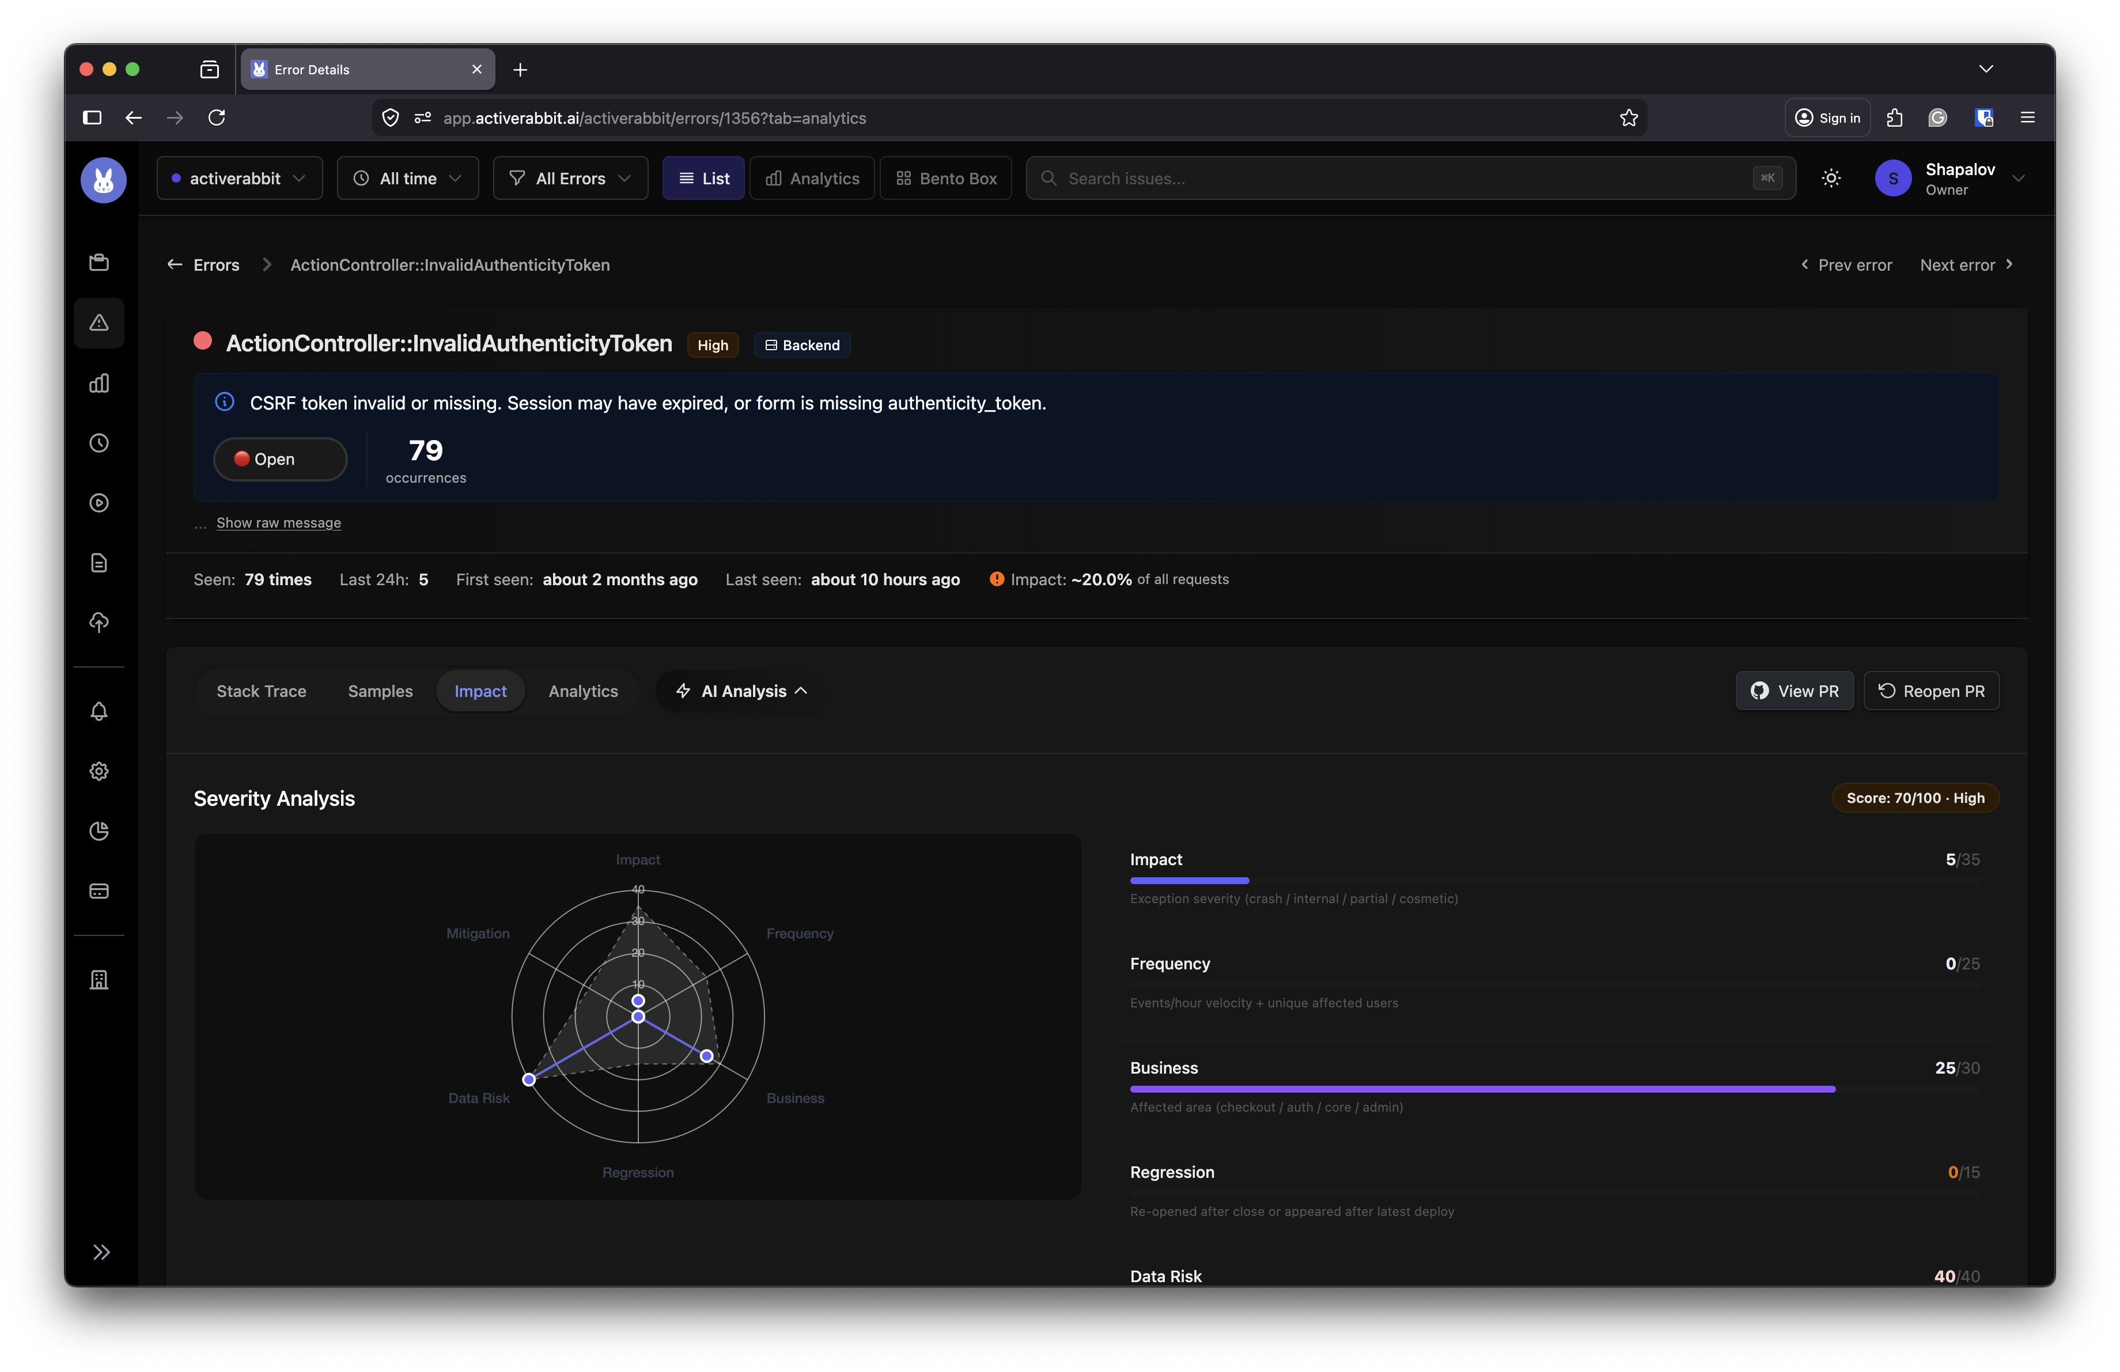2120x1372 pixels.
Task: Select the Impact tab
Action: [480, 691]
